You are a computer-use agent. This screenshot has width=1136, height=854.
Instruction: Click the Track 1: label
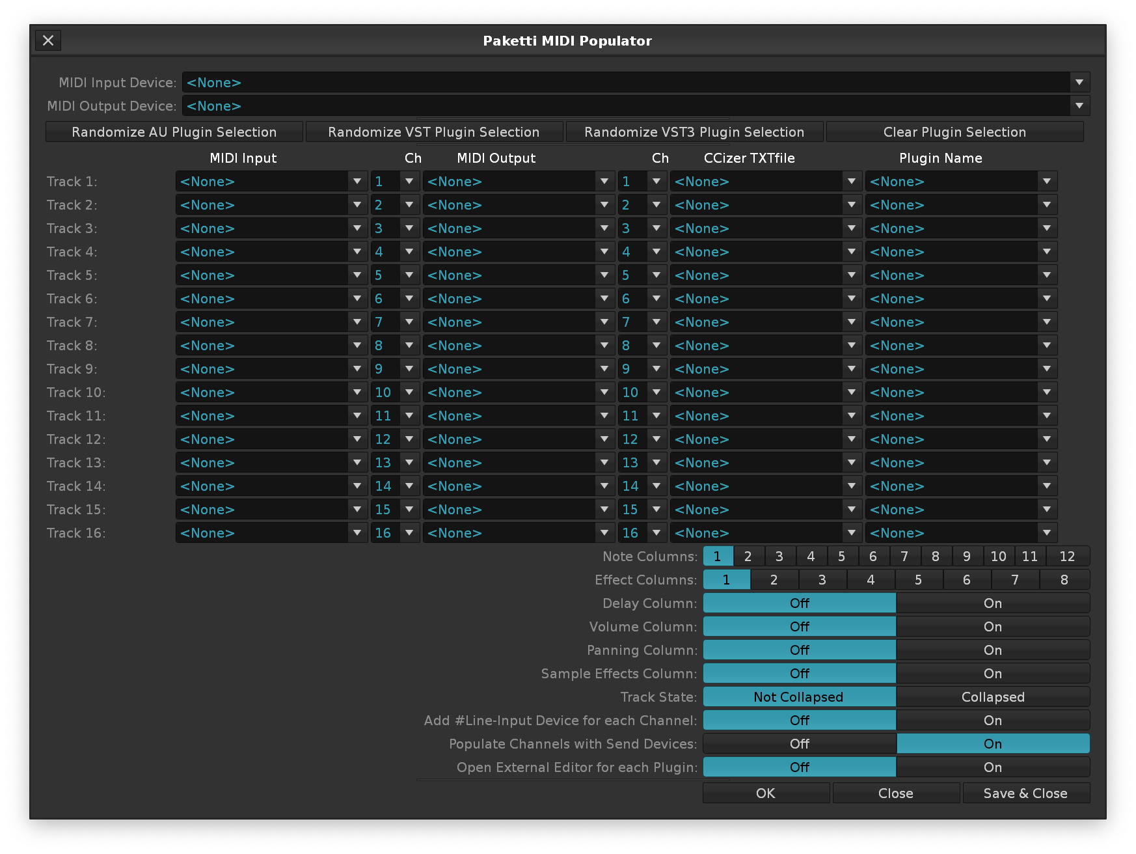tap(72, 182)
